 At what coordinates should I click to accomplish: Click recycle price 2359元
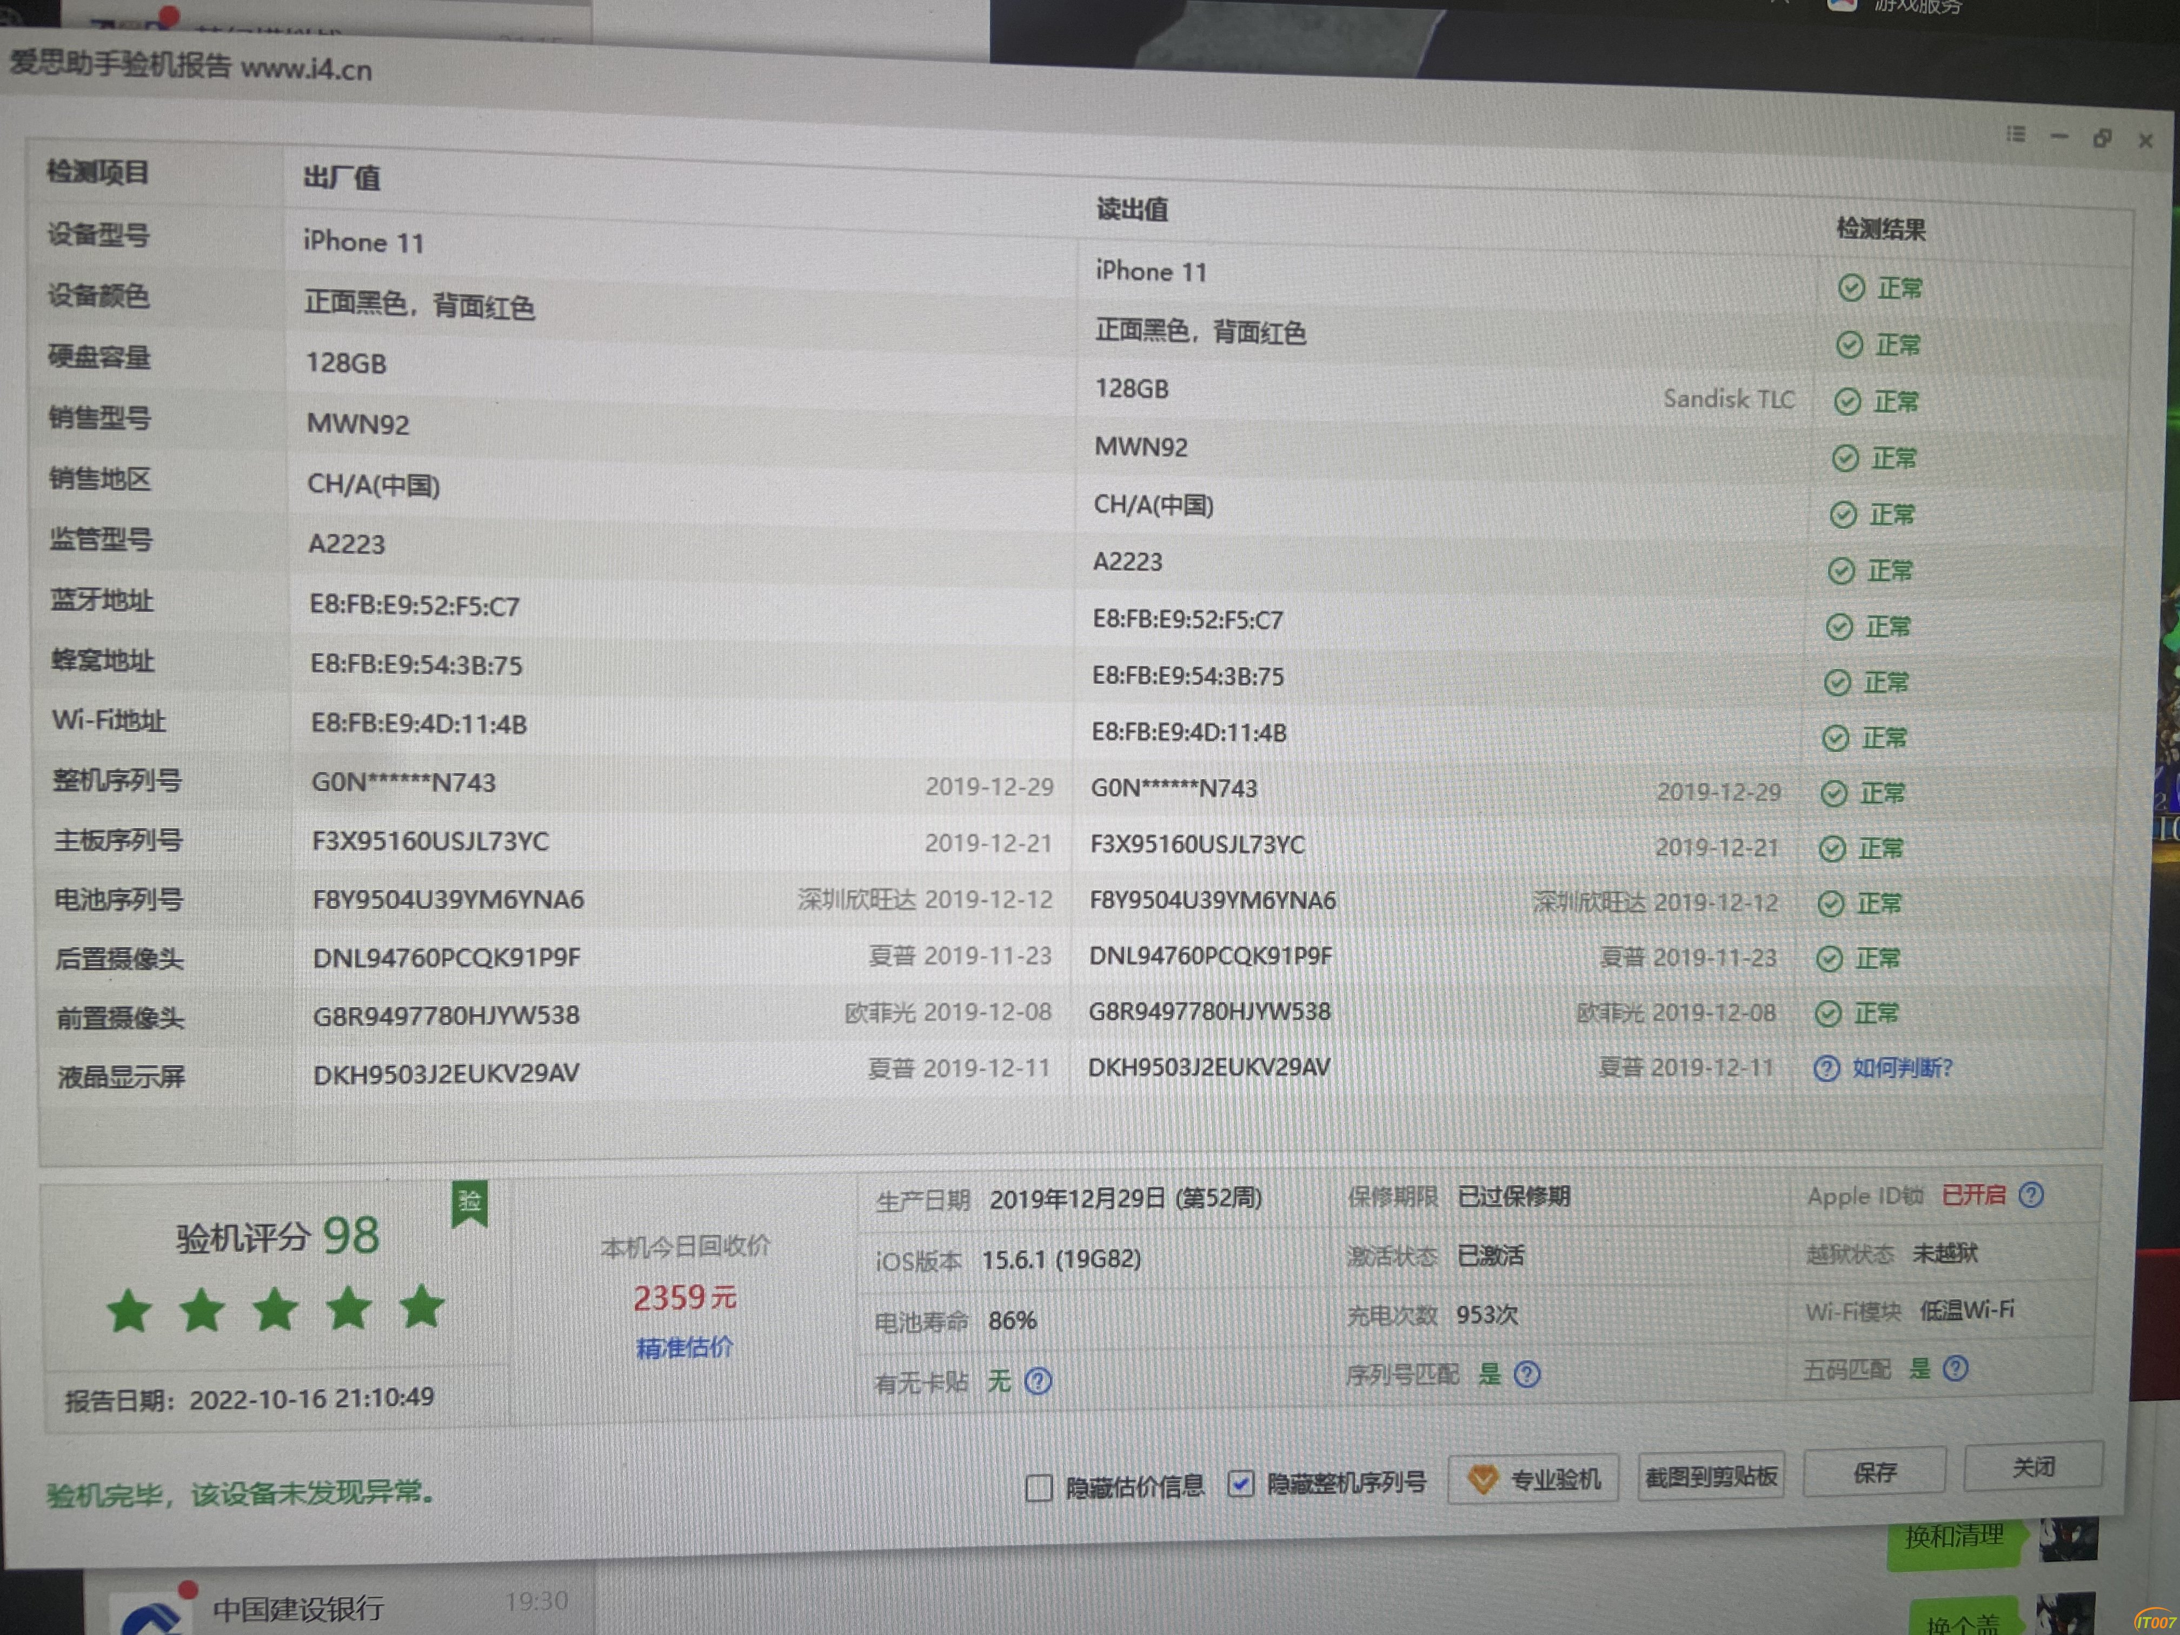click(x=684, y=1297)
